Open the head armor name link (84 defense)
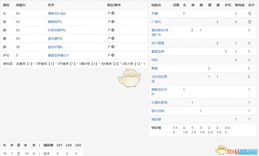 (x=57, y=13)
